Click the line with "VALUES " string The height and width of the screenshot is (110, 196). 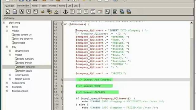coord(101,73)
